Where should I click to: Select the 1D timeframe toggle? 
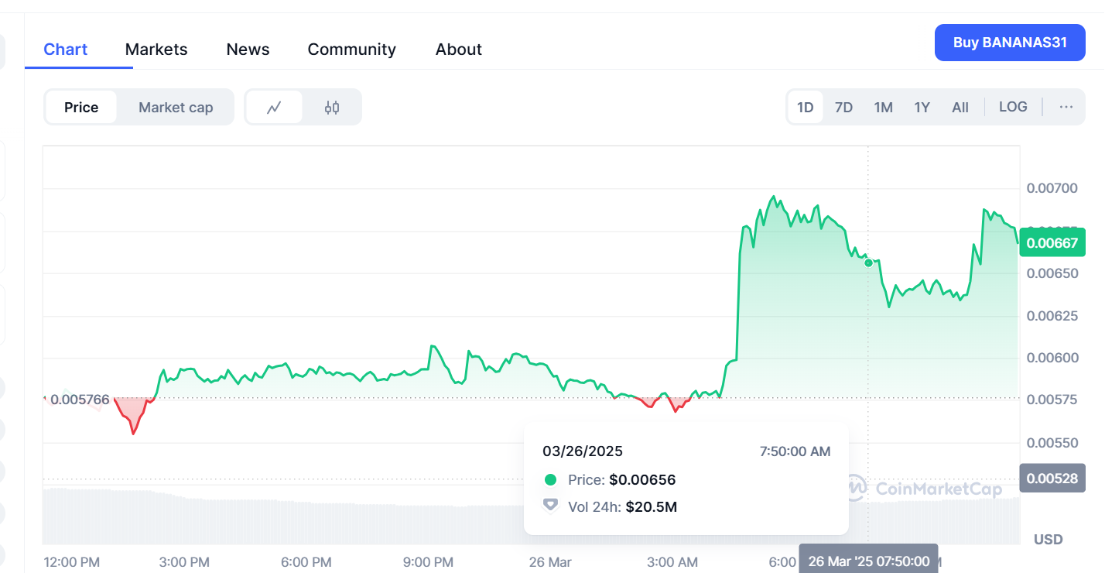pyautogui.click(x=805, y=107)
